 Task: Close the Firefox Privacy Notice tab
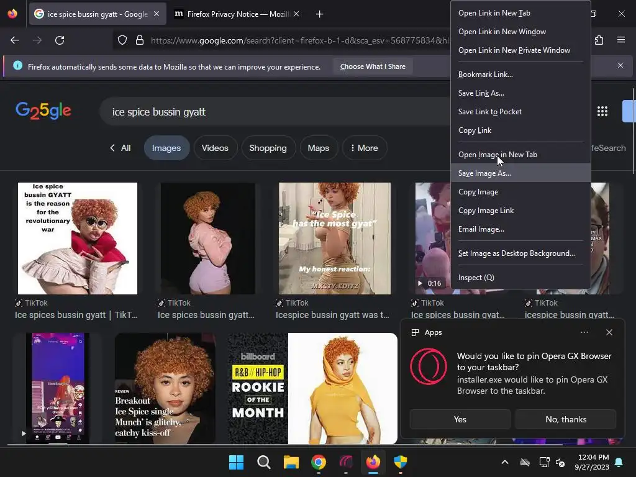[x=296, y=14]
